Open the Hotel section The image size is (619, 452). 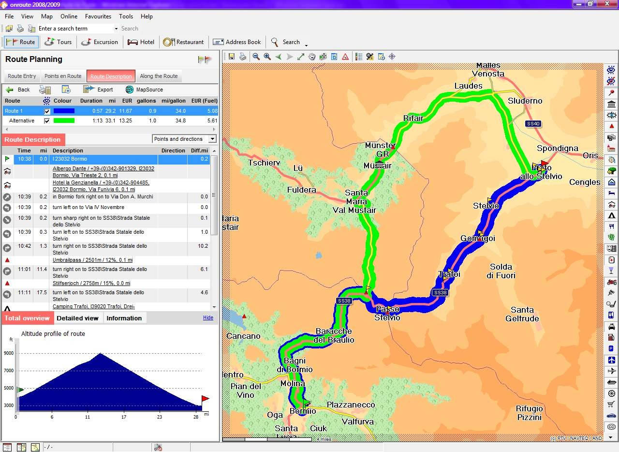[141, 42]
